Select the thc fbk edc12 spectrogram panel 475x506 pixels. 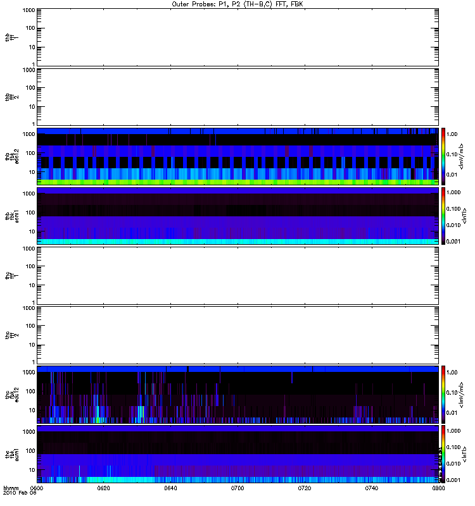(238, 395)
